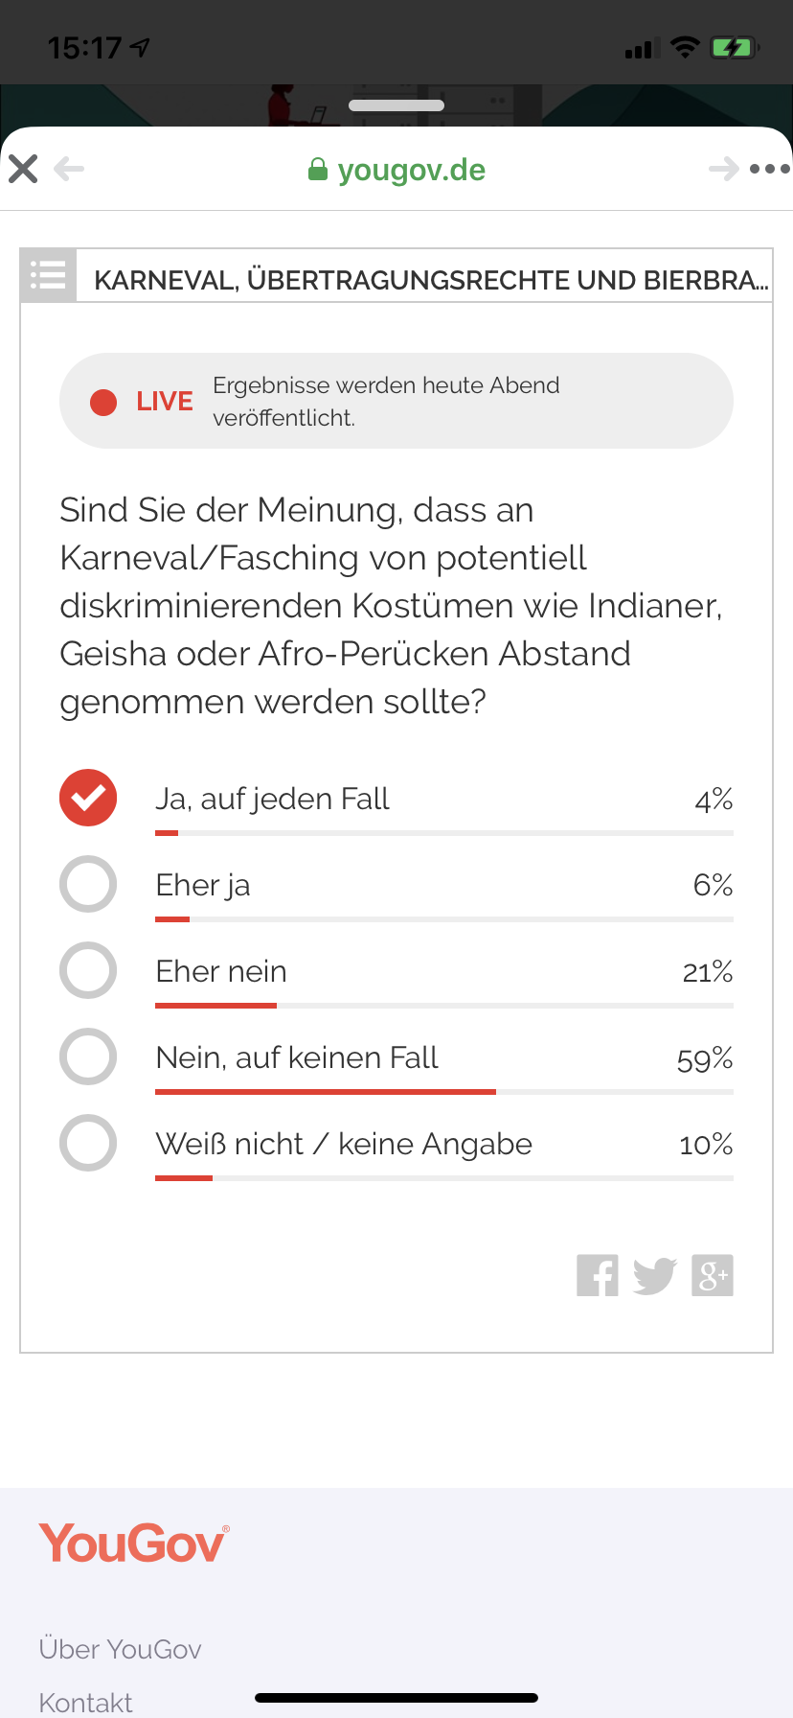Select 'Weiß nicht / keine Angabe' radio button
The height and width of the screenshot is (1718, 793).
coord(88,1143)
